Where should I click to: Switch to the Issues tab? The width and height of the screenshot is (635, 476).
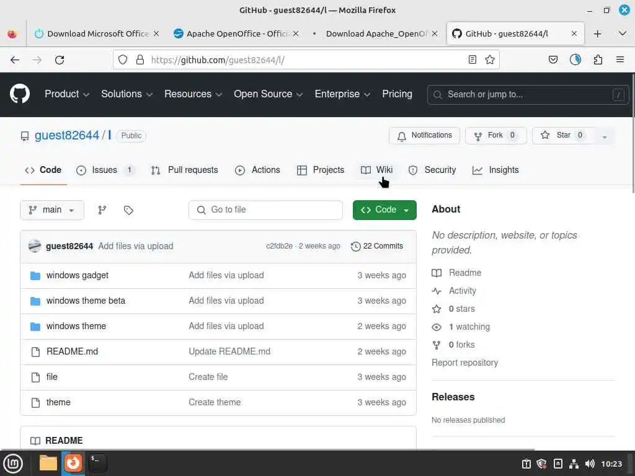click(x=105, y=170)
